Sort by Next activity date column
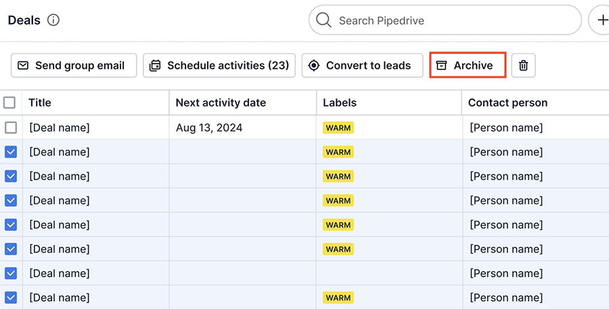The image size is (609, 309). [221, 103]
